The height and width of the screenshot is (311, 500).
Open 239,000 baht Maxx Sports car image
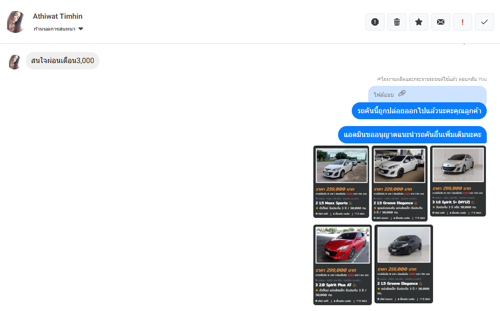coord(341,182)
